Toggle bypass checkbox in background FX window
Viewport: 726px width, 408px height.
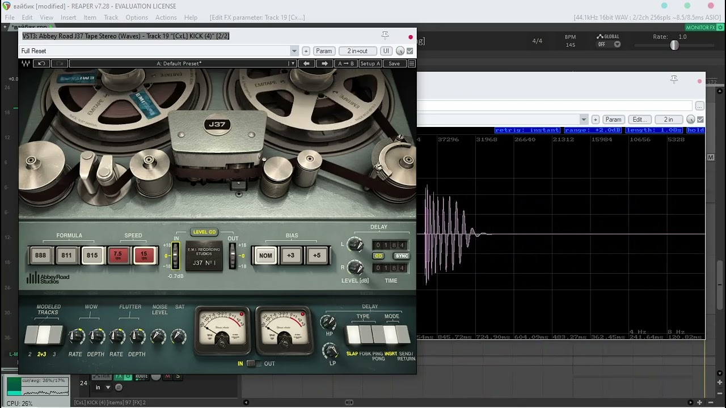pos(700,120)
